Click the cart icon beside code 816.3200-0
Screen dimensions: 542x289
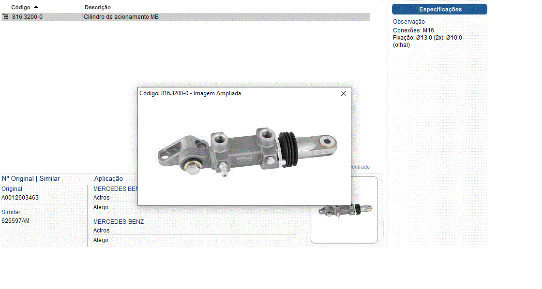[6, 17]
